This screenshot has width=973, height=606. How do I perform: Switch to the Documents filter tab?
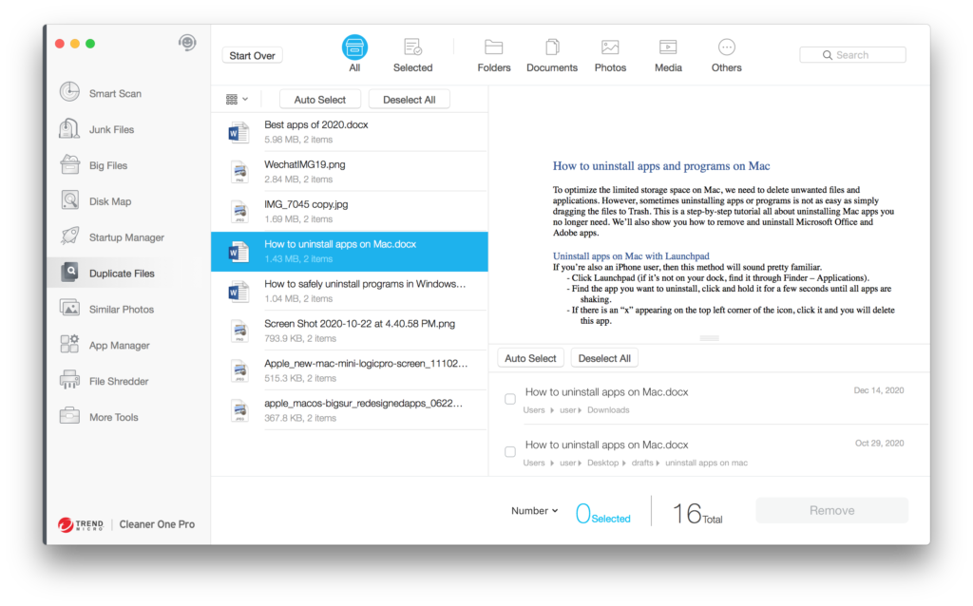(x=551, y=55)
